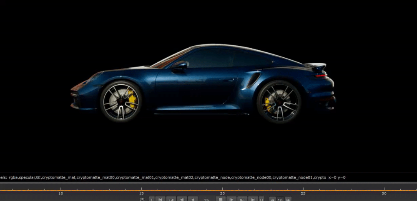Skip forward by the frame increment

pyautogui.click(x=288, y=199)
